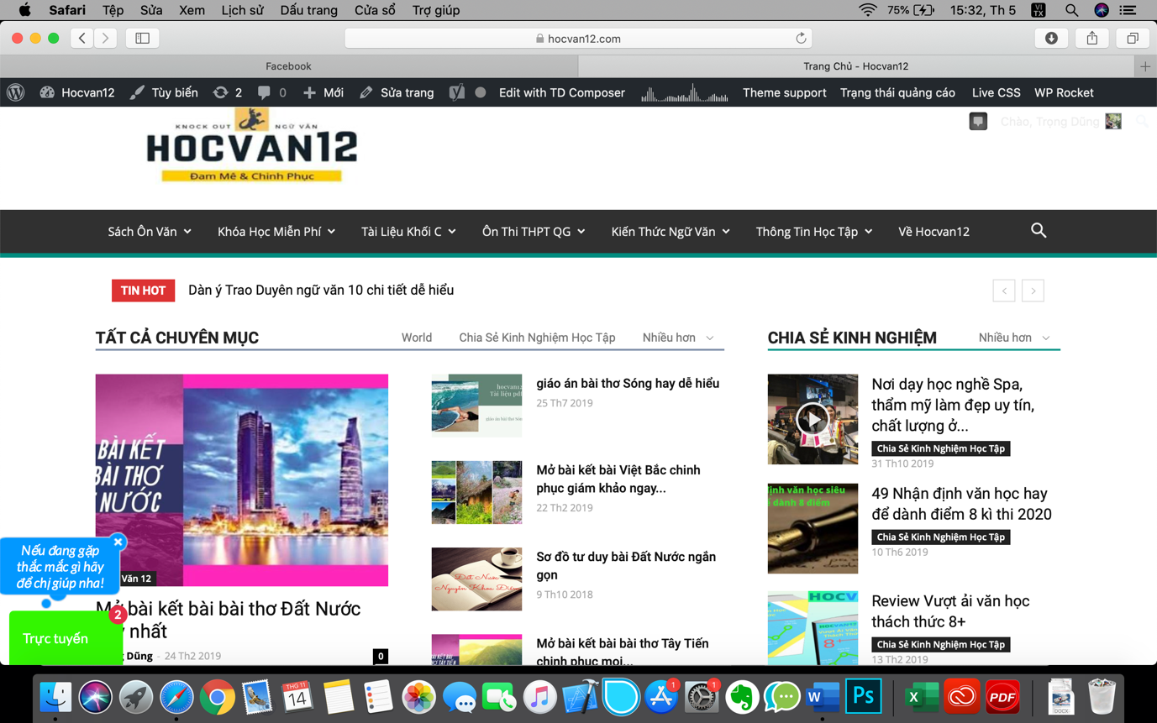Open the comments bubble in admin bar
Image resolution: width=1157 pixels, height=723 pixels.
(271, 92)
